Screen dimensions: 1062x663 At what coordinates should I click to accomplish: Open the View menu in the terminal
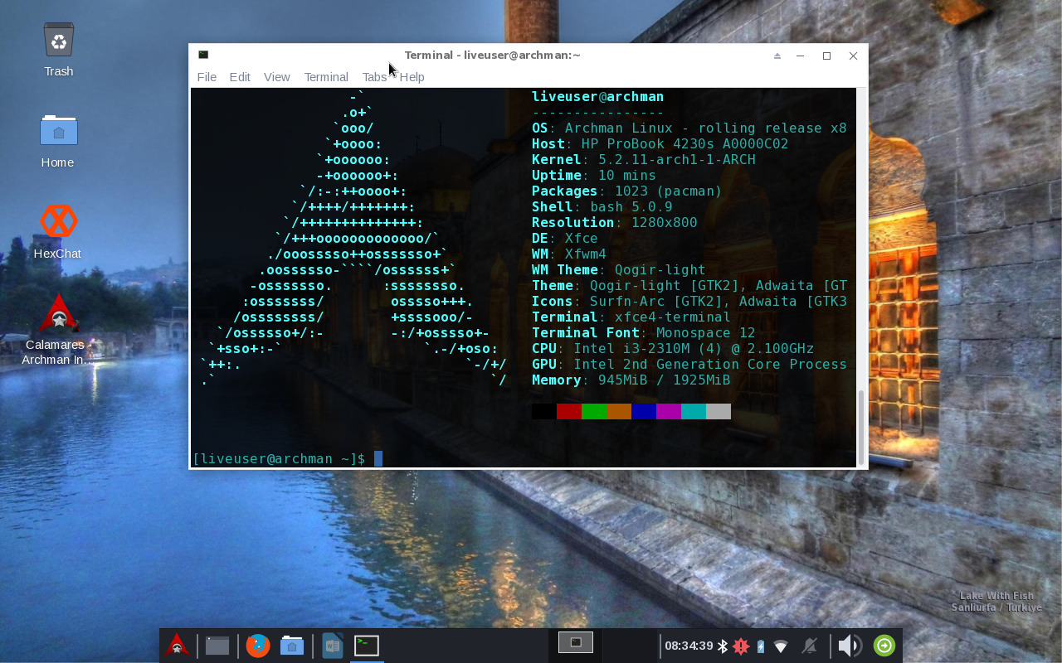[x=276, y=77]
